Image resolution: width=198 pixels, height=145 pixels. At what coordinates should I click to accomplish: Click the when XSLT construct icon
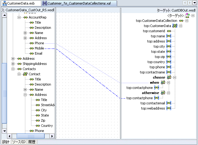point(163,83)
